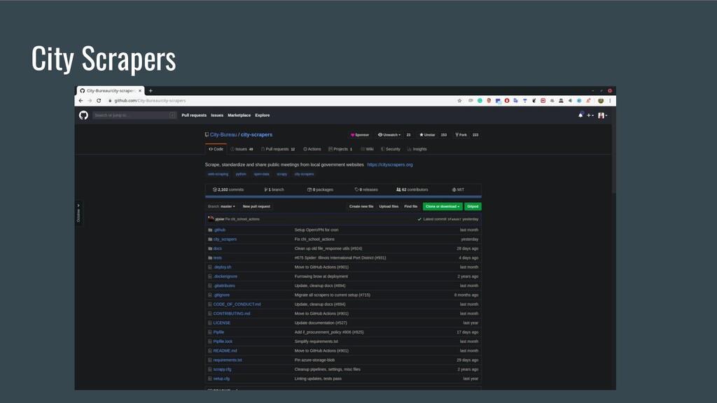
Task: Expand the Octotree sidebar toggle
Action: tap(78, 213)
